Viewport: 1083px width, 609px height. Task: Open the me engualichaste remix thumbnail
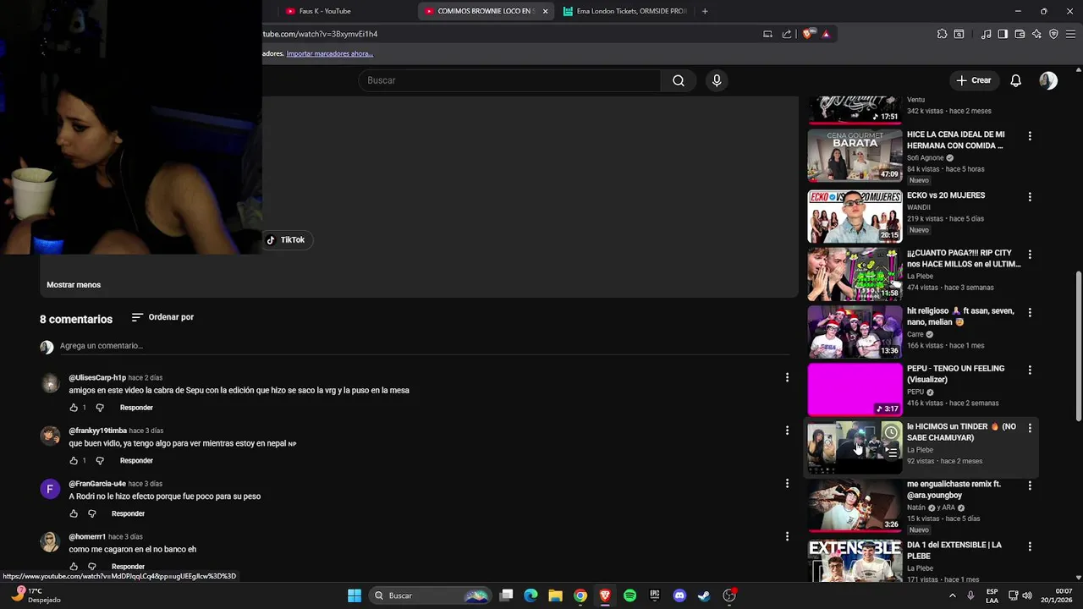coord(855,506)
